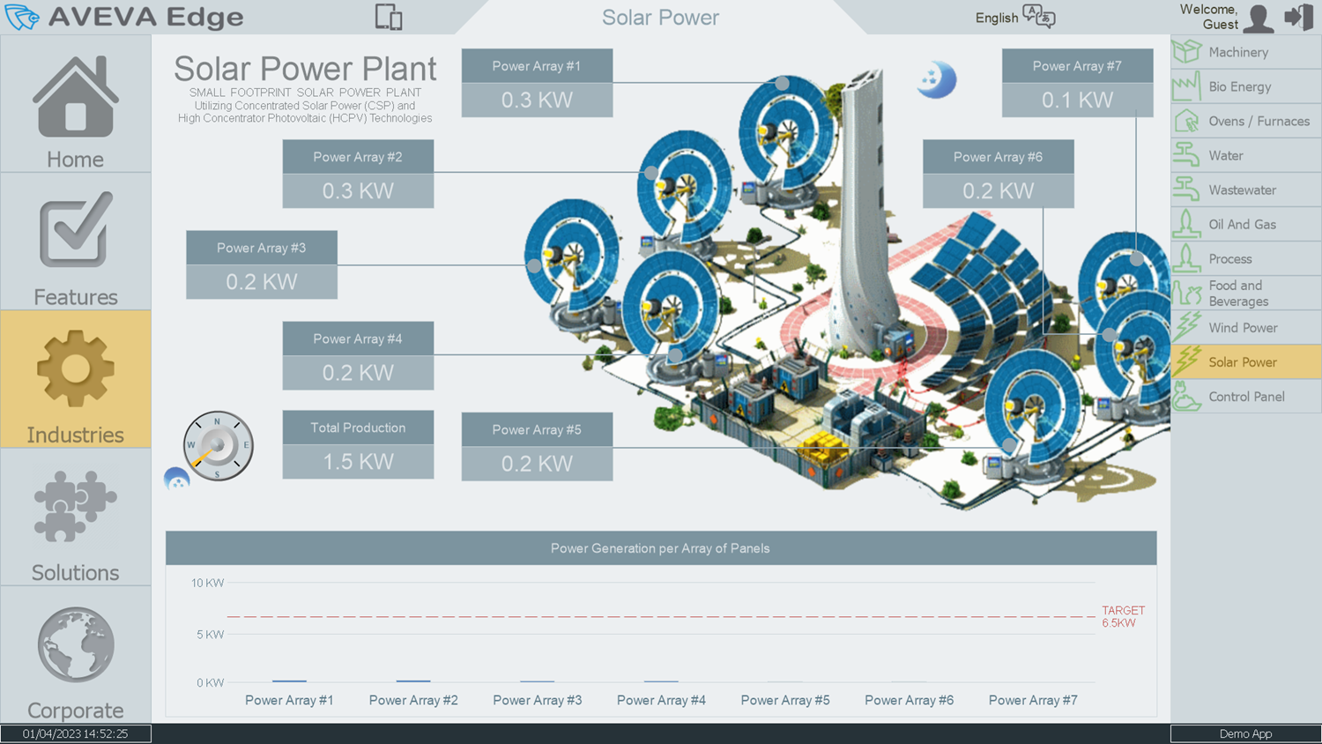
Task: Click the compass dial gauge
Action: [x=218, y=445]
